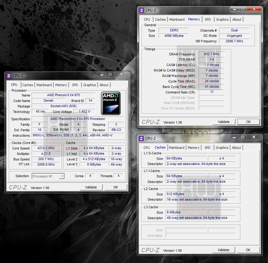The image size is (268, 263).
Task: Click the Level 2 value 4 x 512 KBytes
Action: tap(94, 159)
